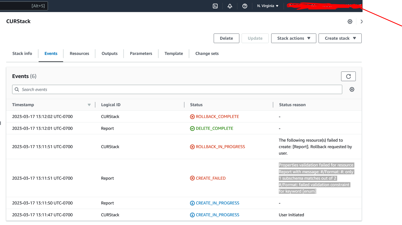Click the disabled Update button
Image resolution: width=402 pixels, height=225 pixels.
(x=255, y=38)
